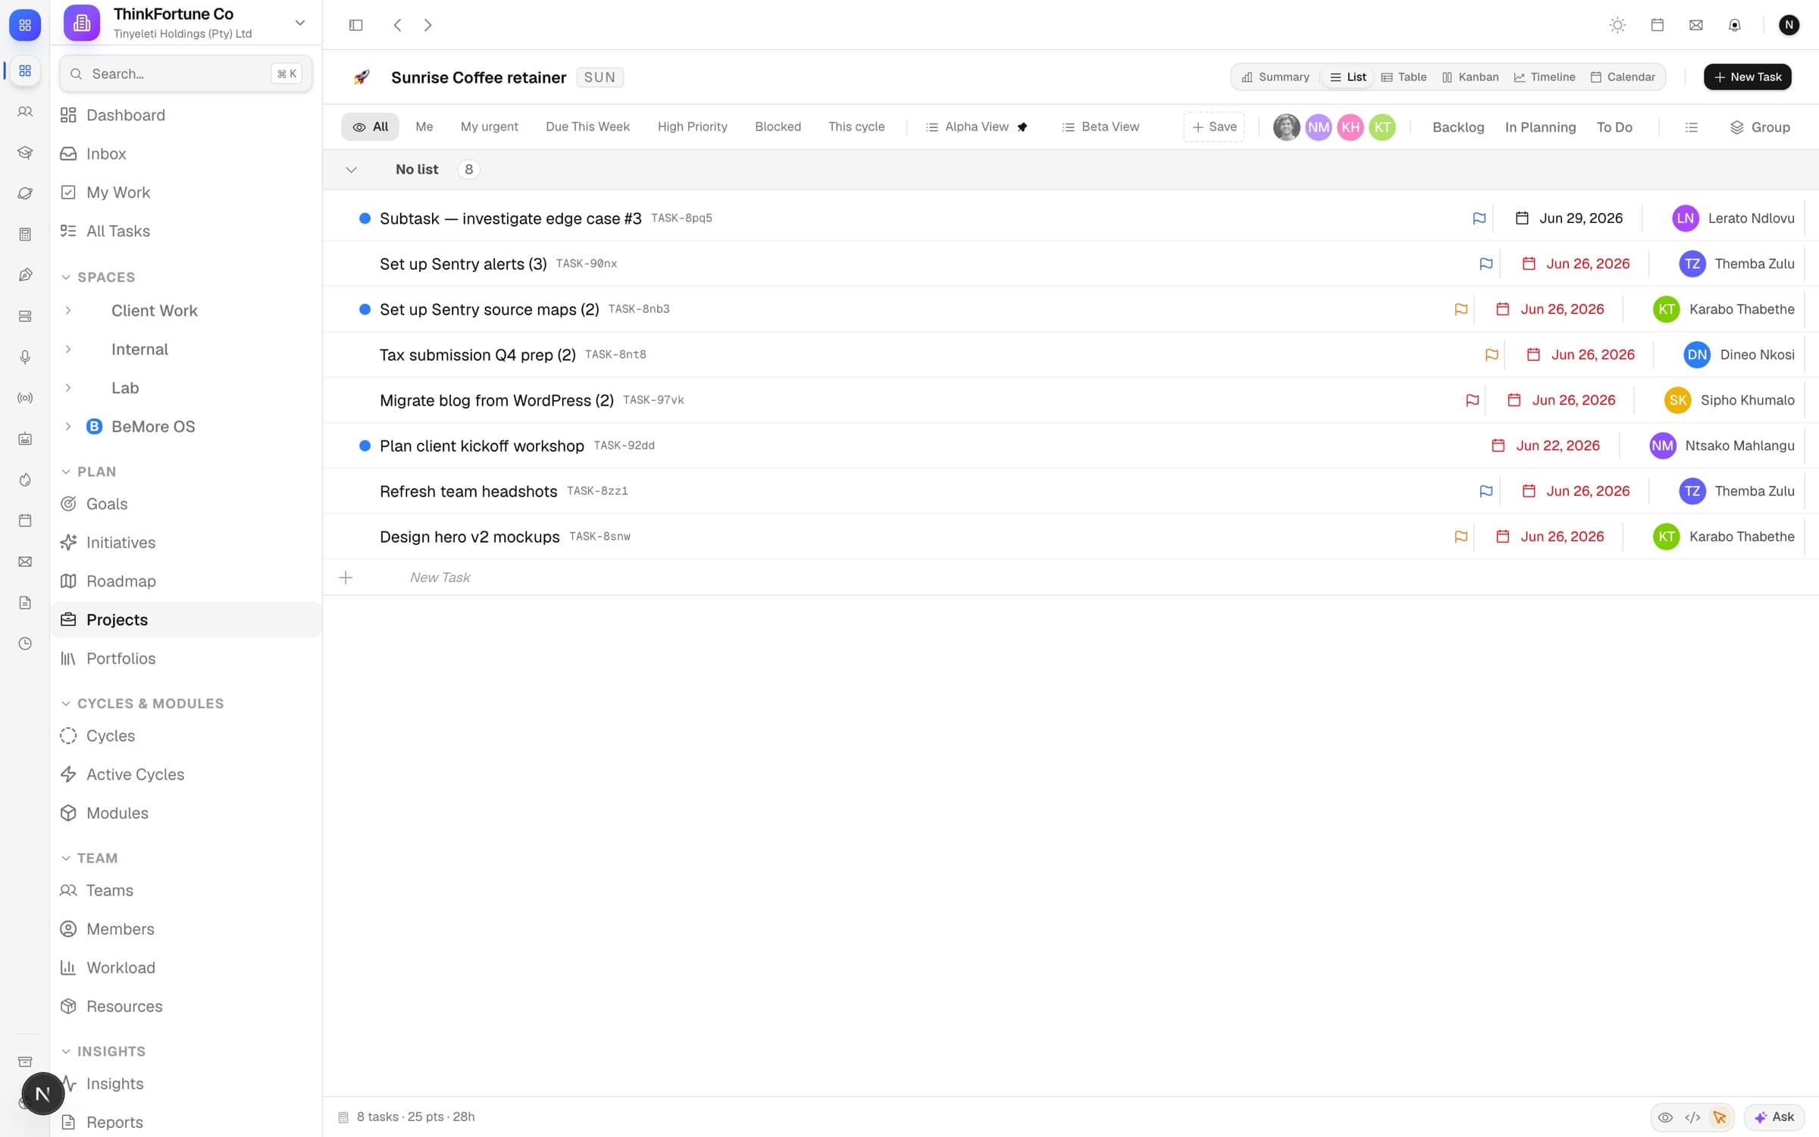Screen dimensions: 1819x1137
Task: Go forward with the right arrow
Action: (x=428, y=25)
